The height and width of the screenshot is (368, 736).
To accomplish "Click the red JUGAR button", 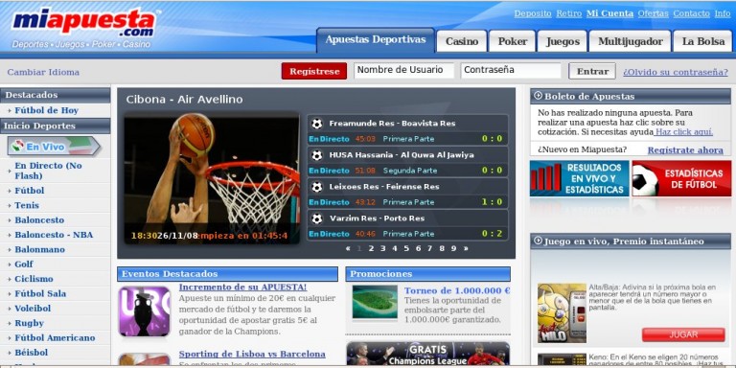I will 683,334.
